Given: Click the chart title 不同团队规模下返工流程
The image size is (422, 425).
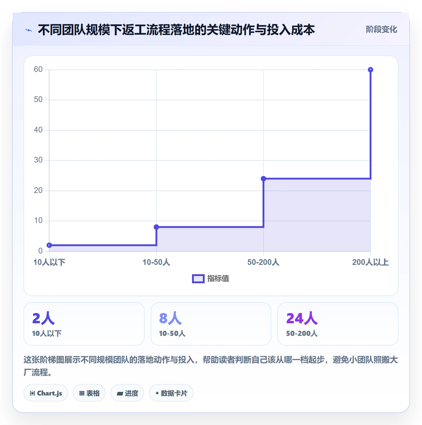Looking at the screenshot, I should pos(176,30).
